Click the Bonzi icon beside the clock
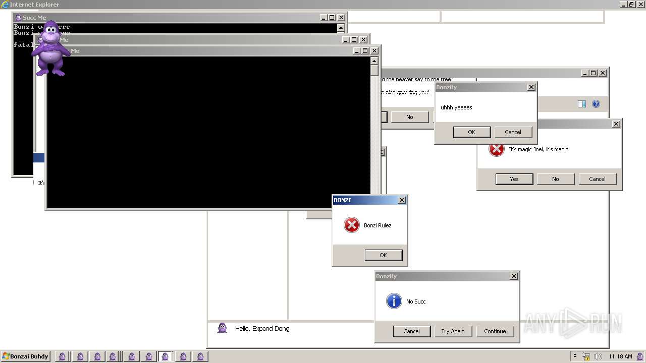Viewport: 646px width, 363px height. point(640,356)
